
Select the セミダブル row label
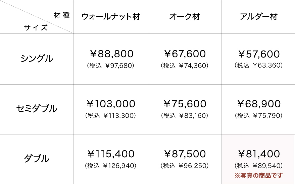37,108
